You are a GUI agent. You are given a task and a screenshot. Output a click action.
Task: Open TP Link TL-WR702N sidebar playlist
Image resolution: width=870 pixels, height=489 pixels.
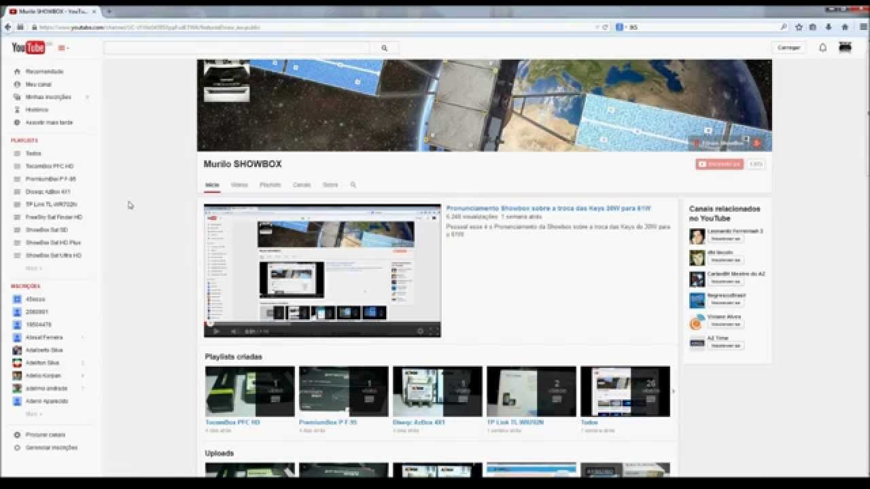pos(51,204)
